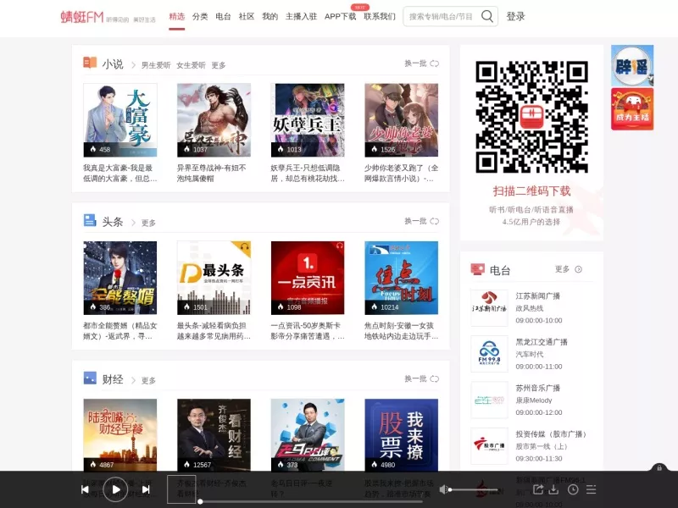Viewport: 678px width, 508px height.
Task: Open the 主播入驻 navigation item
Action: pos(301,16)
